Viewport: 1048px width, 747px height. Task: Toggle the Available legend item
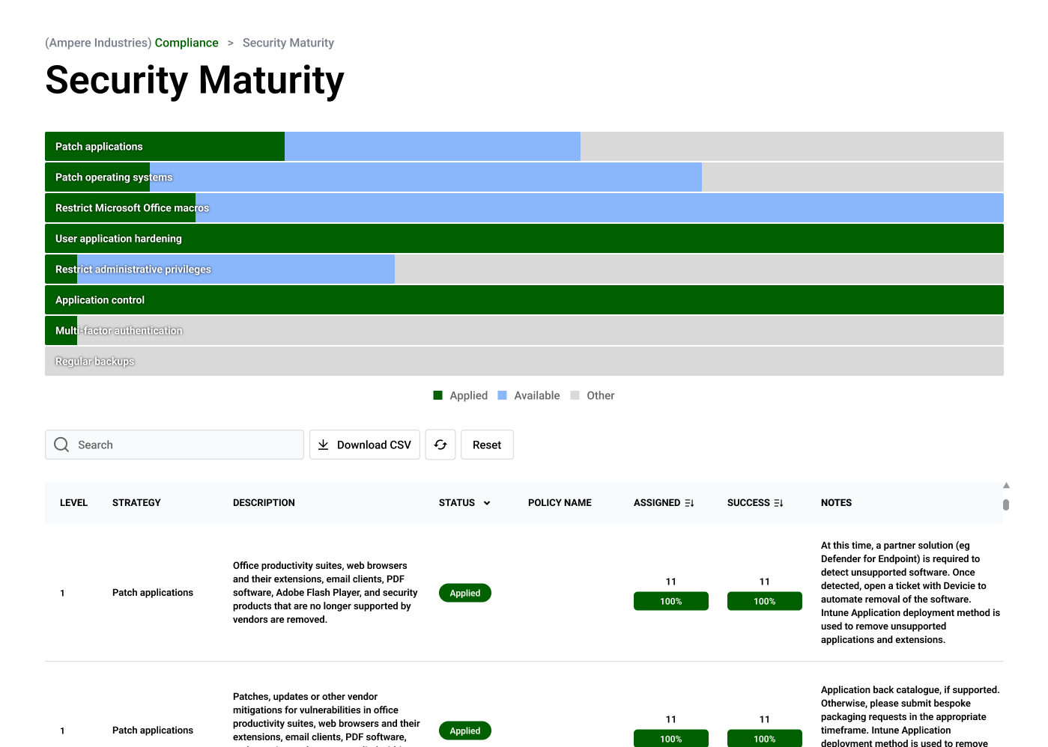(528, 395)
